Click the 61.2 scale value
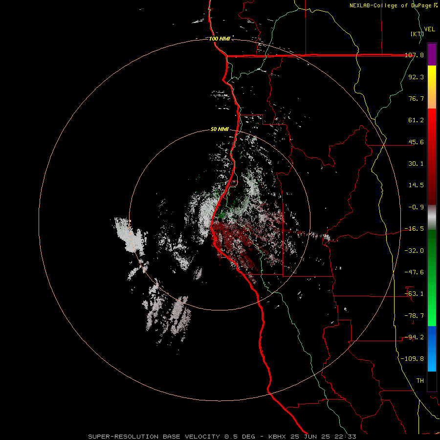The height and width of the screenshot is (440, 440). (416, 120)
